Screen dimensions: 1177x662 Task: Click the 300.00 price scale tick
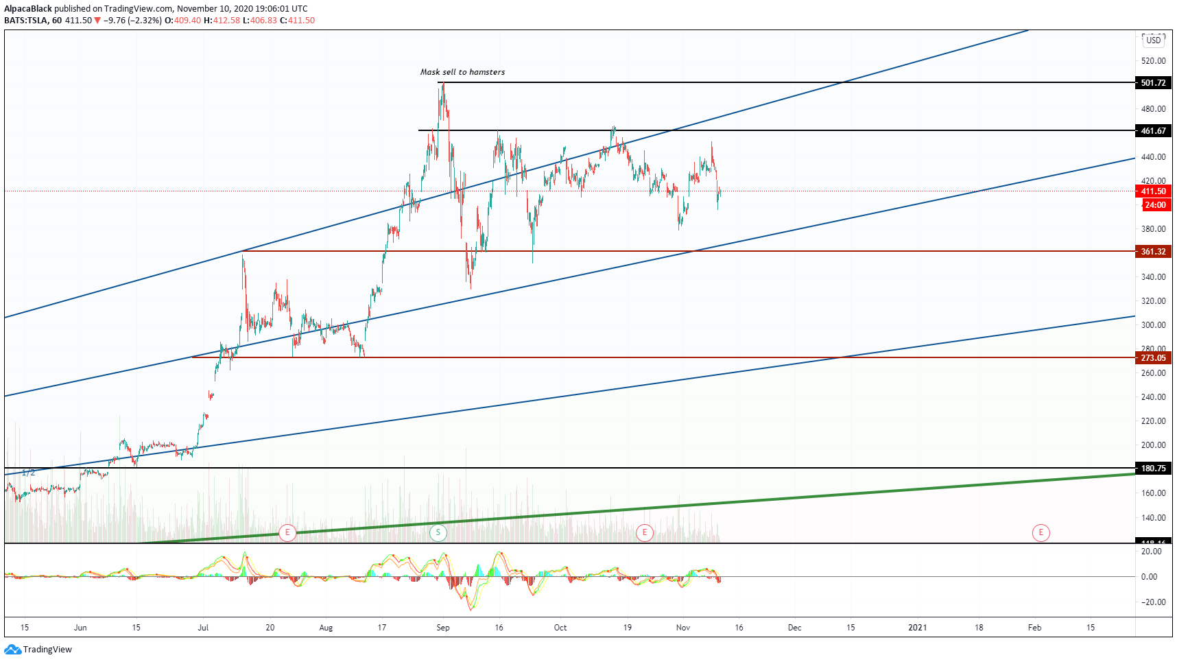1153,325
